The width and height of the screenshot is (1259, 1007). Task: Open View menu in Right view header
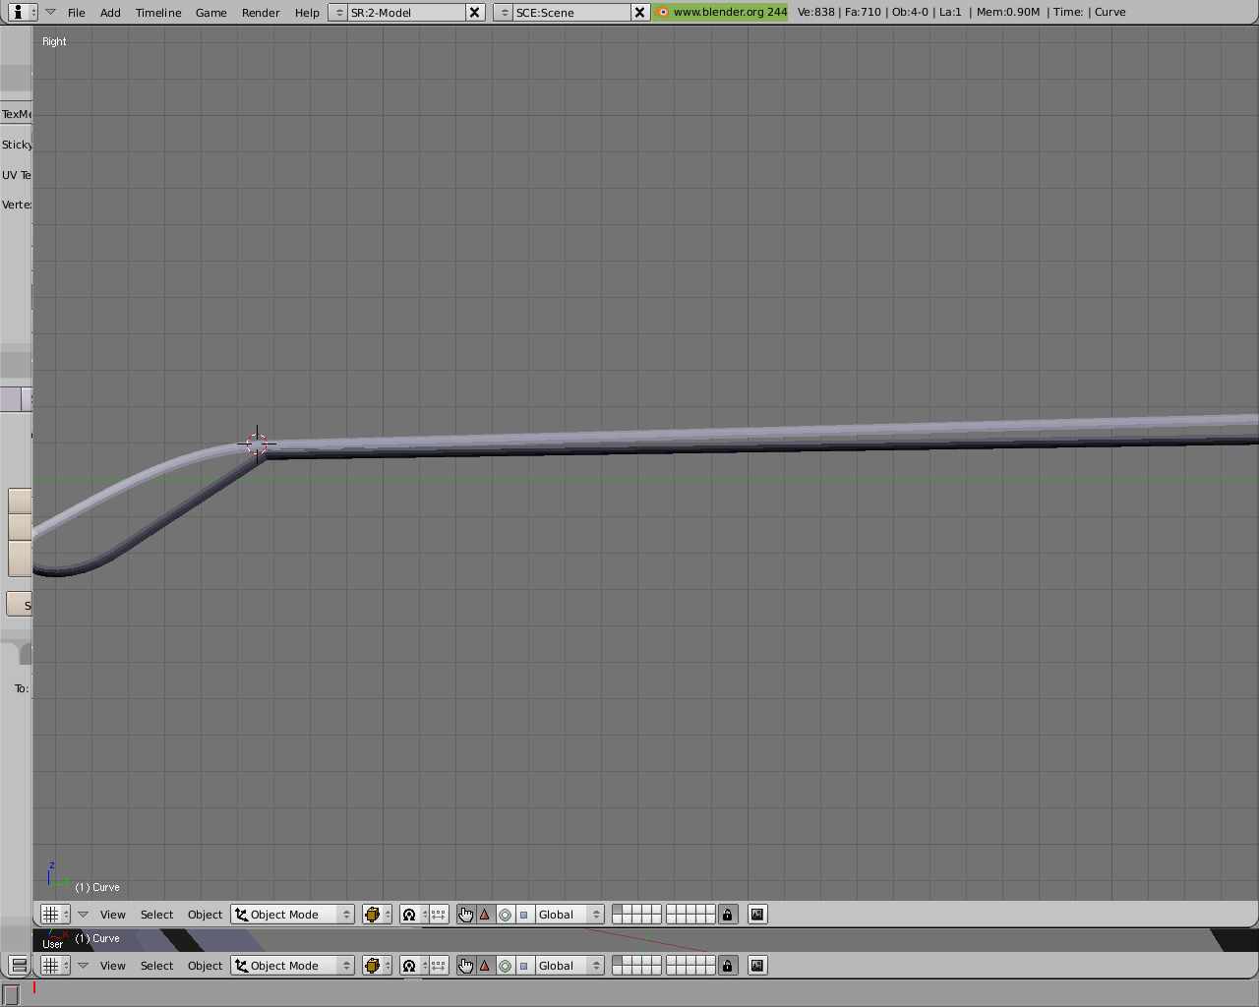pyautogui.click(x=113, y=915)
